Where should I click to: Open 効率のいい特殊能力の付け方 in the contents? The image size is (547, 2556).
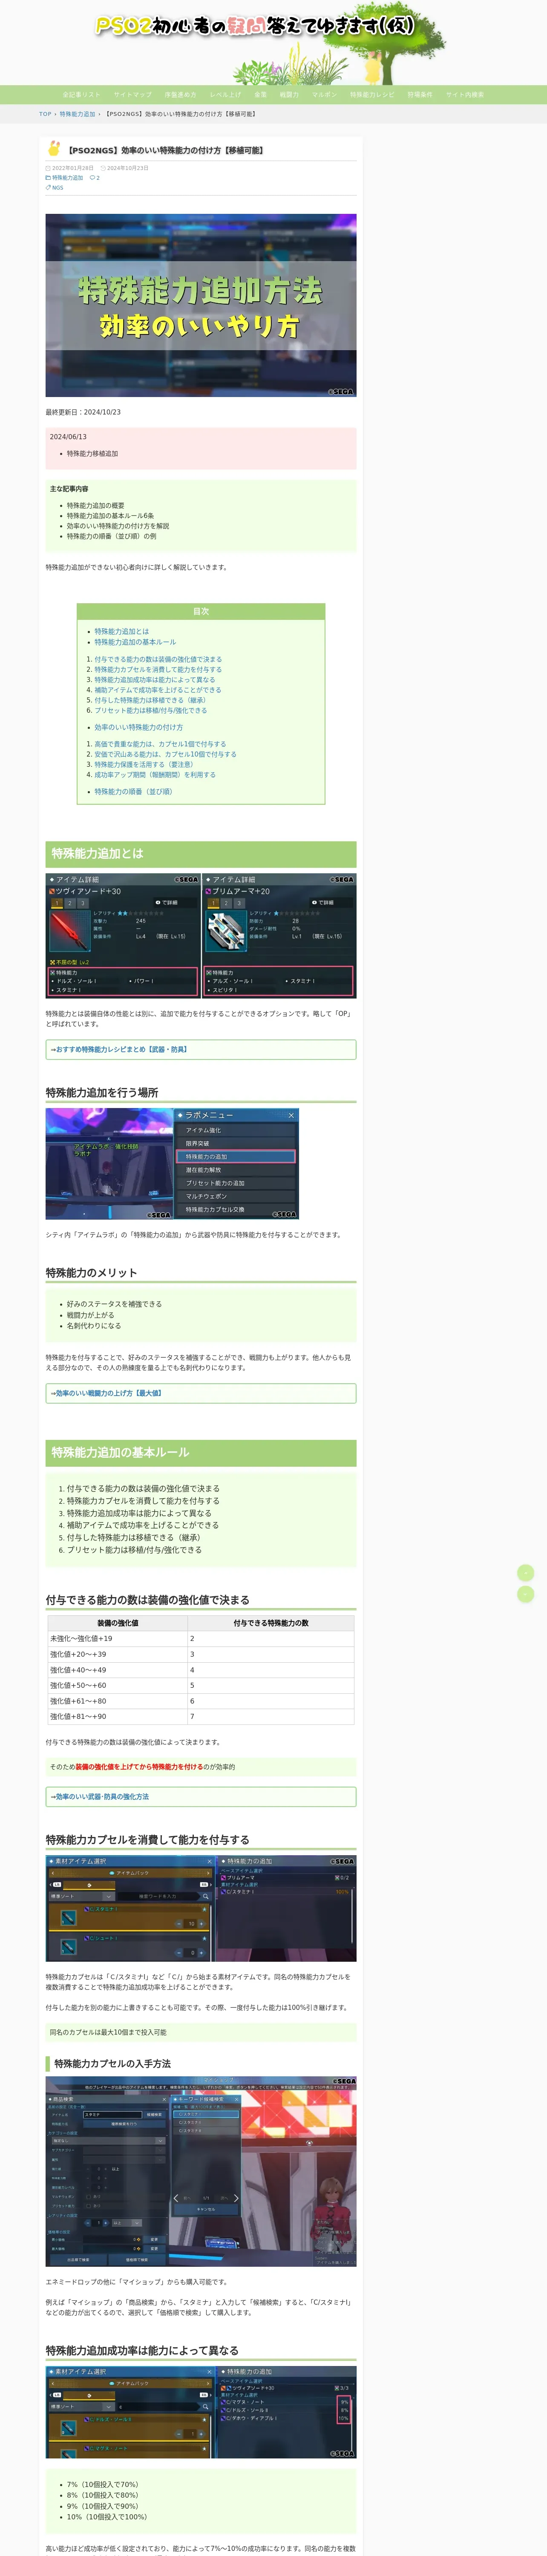pos(138,727)
